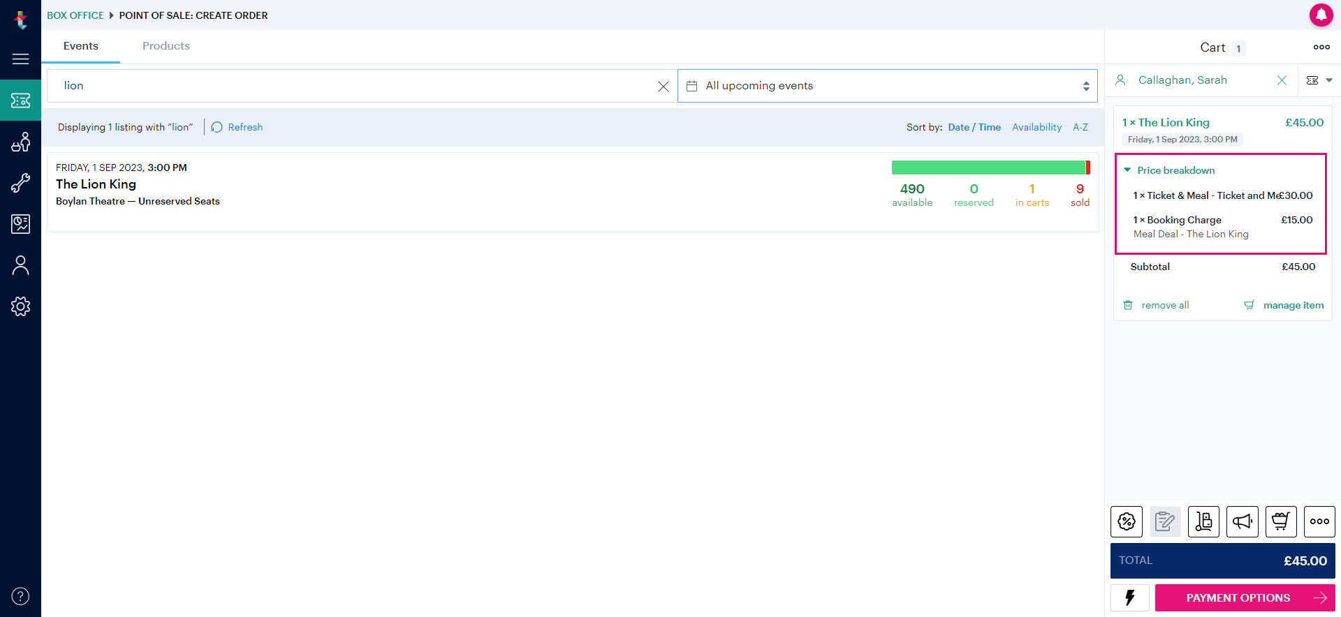Sort listings by Availability

(1036, 127)
